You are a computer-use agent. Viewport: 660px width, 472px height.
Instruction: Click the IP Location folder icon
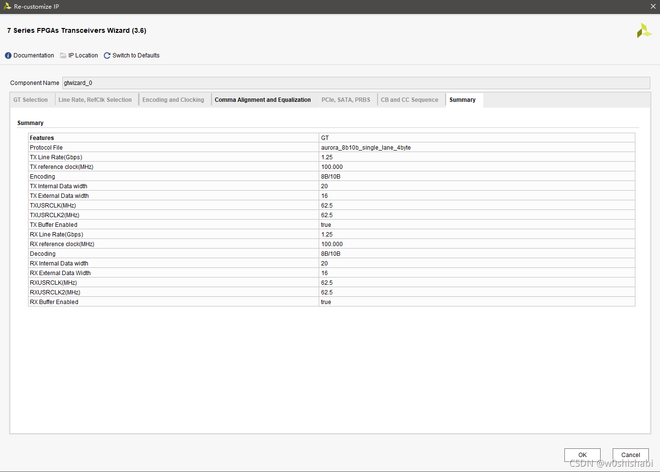point(63,56)
